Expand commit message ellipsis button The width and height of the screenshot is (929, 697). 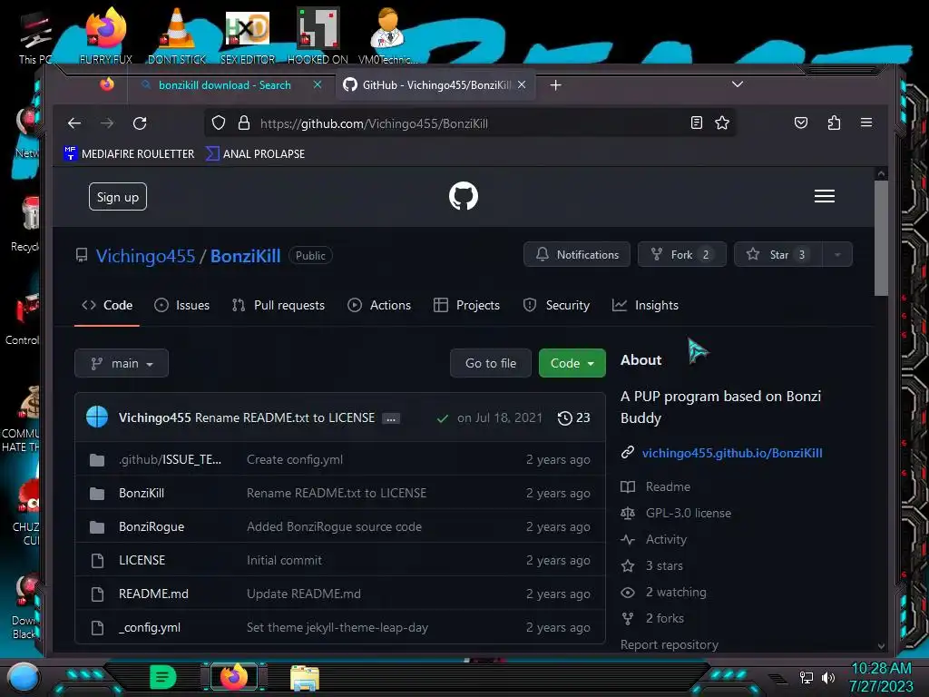(x=390, y=419)
